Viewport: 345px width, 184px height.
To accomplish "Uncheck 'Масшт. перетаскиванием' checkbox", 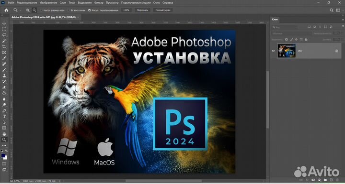I will (x=89, y=10).
